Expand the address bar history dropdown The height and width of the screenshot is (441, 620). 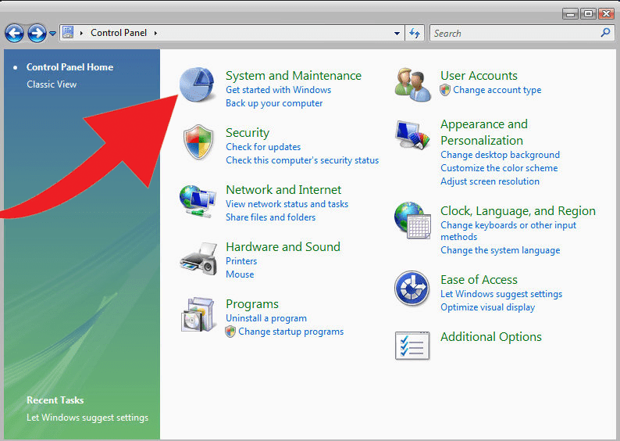(397, 34)
